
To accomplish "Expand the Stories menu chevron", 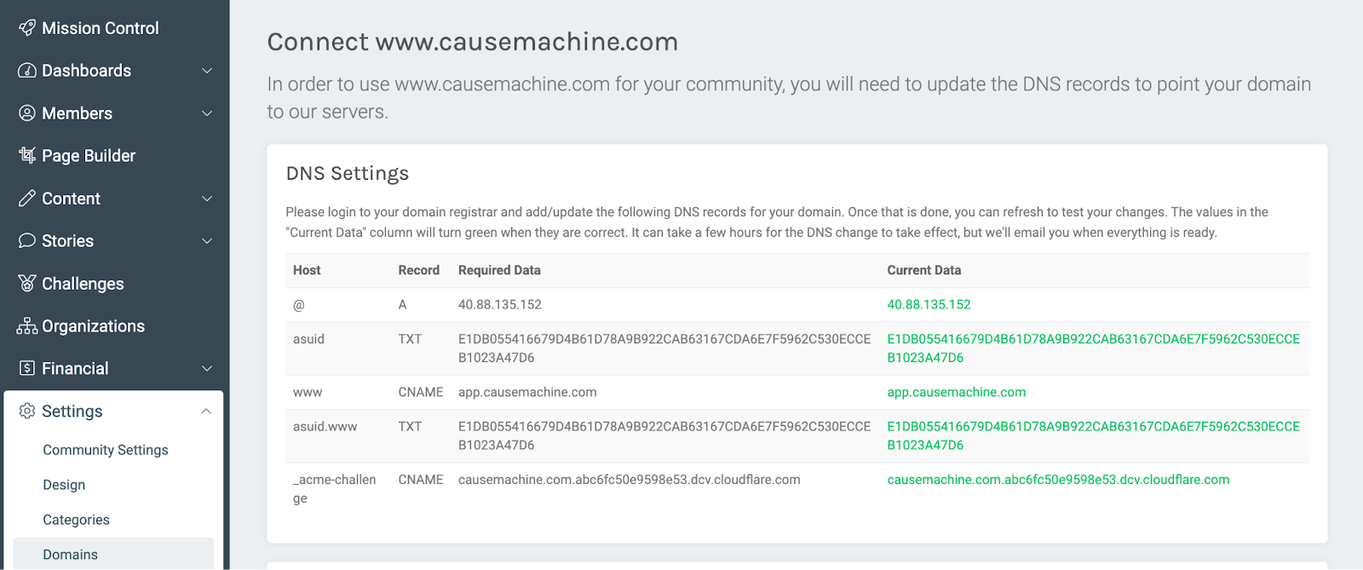I will coord(207,241).
